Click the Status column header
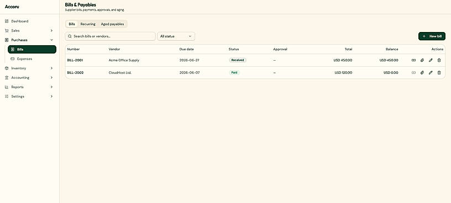Viewport: 451px width, 203px height. 234,49
